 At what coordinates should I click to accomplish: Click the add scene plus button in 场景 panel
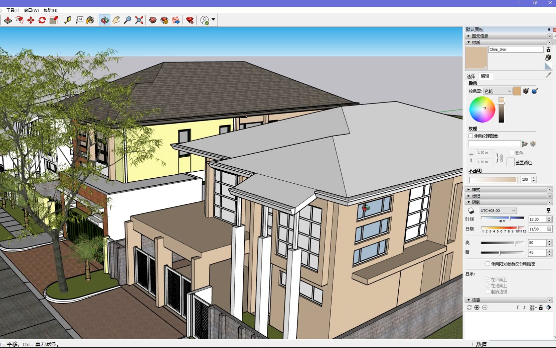coord(477,308)
